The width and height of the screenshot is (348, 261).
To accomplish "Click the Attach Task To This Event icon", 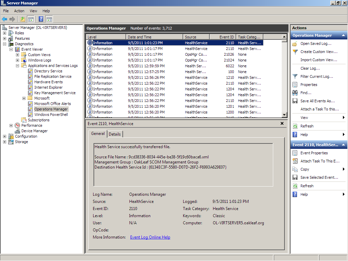I will click(295, 161).
